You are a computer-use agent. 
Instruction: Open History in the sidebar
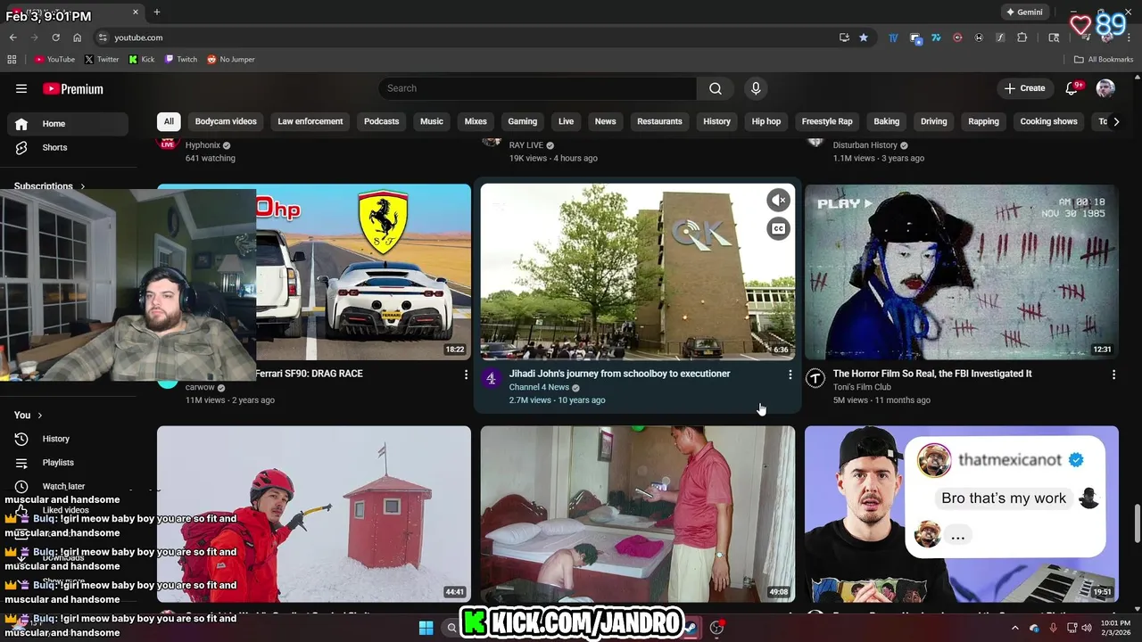68,439
